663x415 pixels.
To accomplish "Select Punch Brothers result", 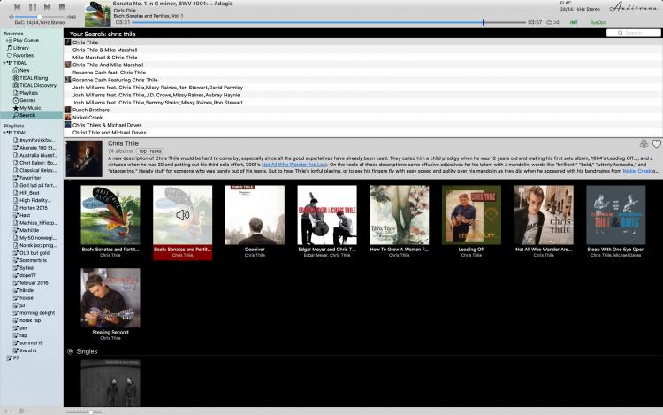I will [362, 110].
